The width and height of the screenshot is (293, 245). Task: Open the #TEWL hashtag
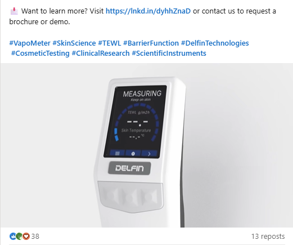click(110, 43)
